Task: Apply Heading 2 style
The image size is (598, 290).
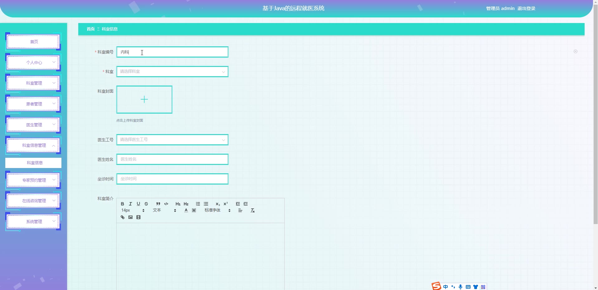Action: 186,204
